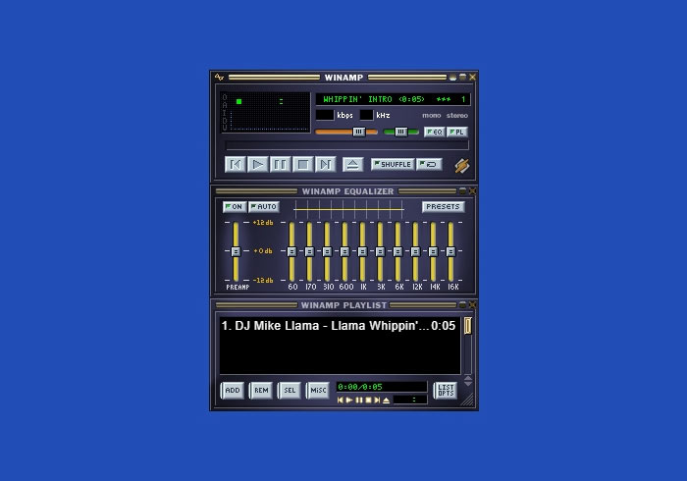
Task: Click the clutter bar I file info letter
Action: pyautogui.click(x=225, y=113)
